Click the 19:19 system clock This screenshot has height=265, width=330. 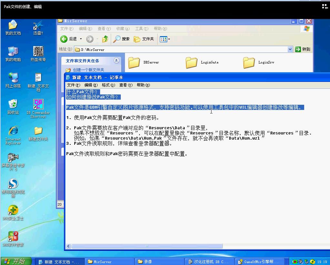point(322,262)
